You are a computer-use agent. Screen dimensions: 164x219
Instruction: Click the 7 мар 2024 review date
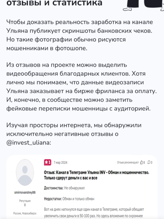coord(60,163)
